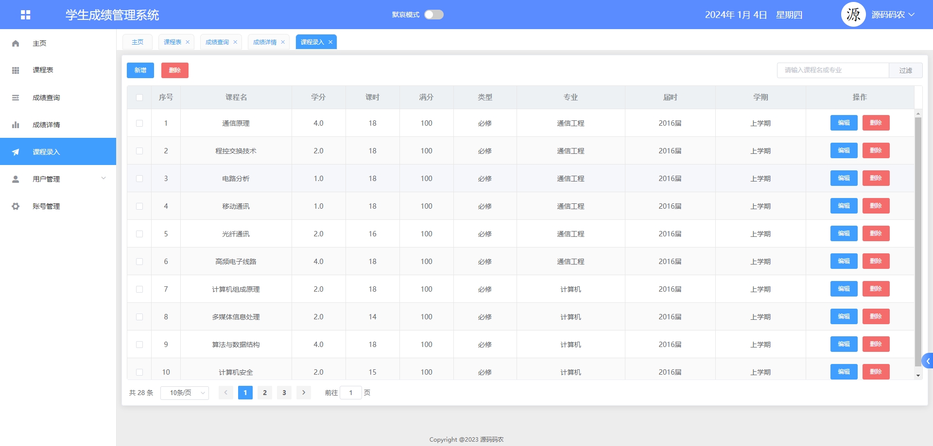Viewport: 933px width, 446px height.
Task: Click the 学分 column header
Action: (319, 98)
